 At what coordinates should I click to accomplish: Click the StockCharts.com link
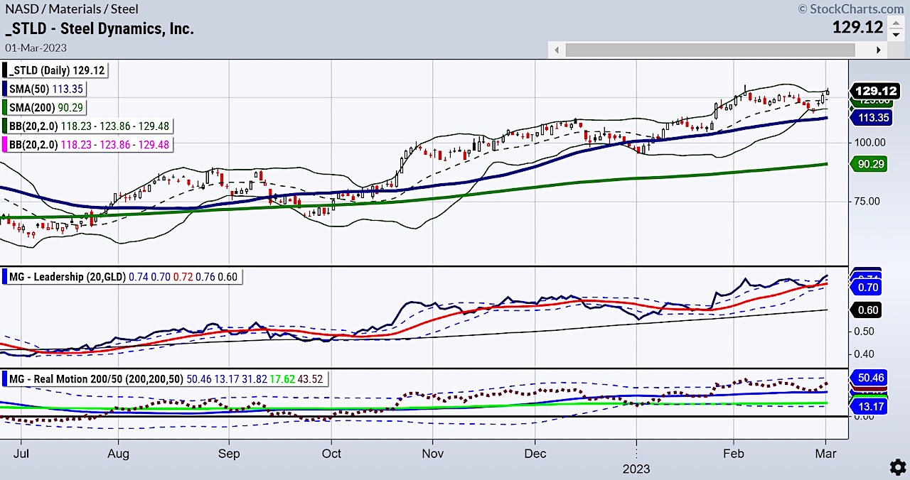(x=869, y=9)
